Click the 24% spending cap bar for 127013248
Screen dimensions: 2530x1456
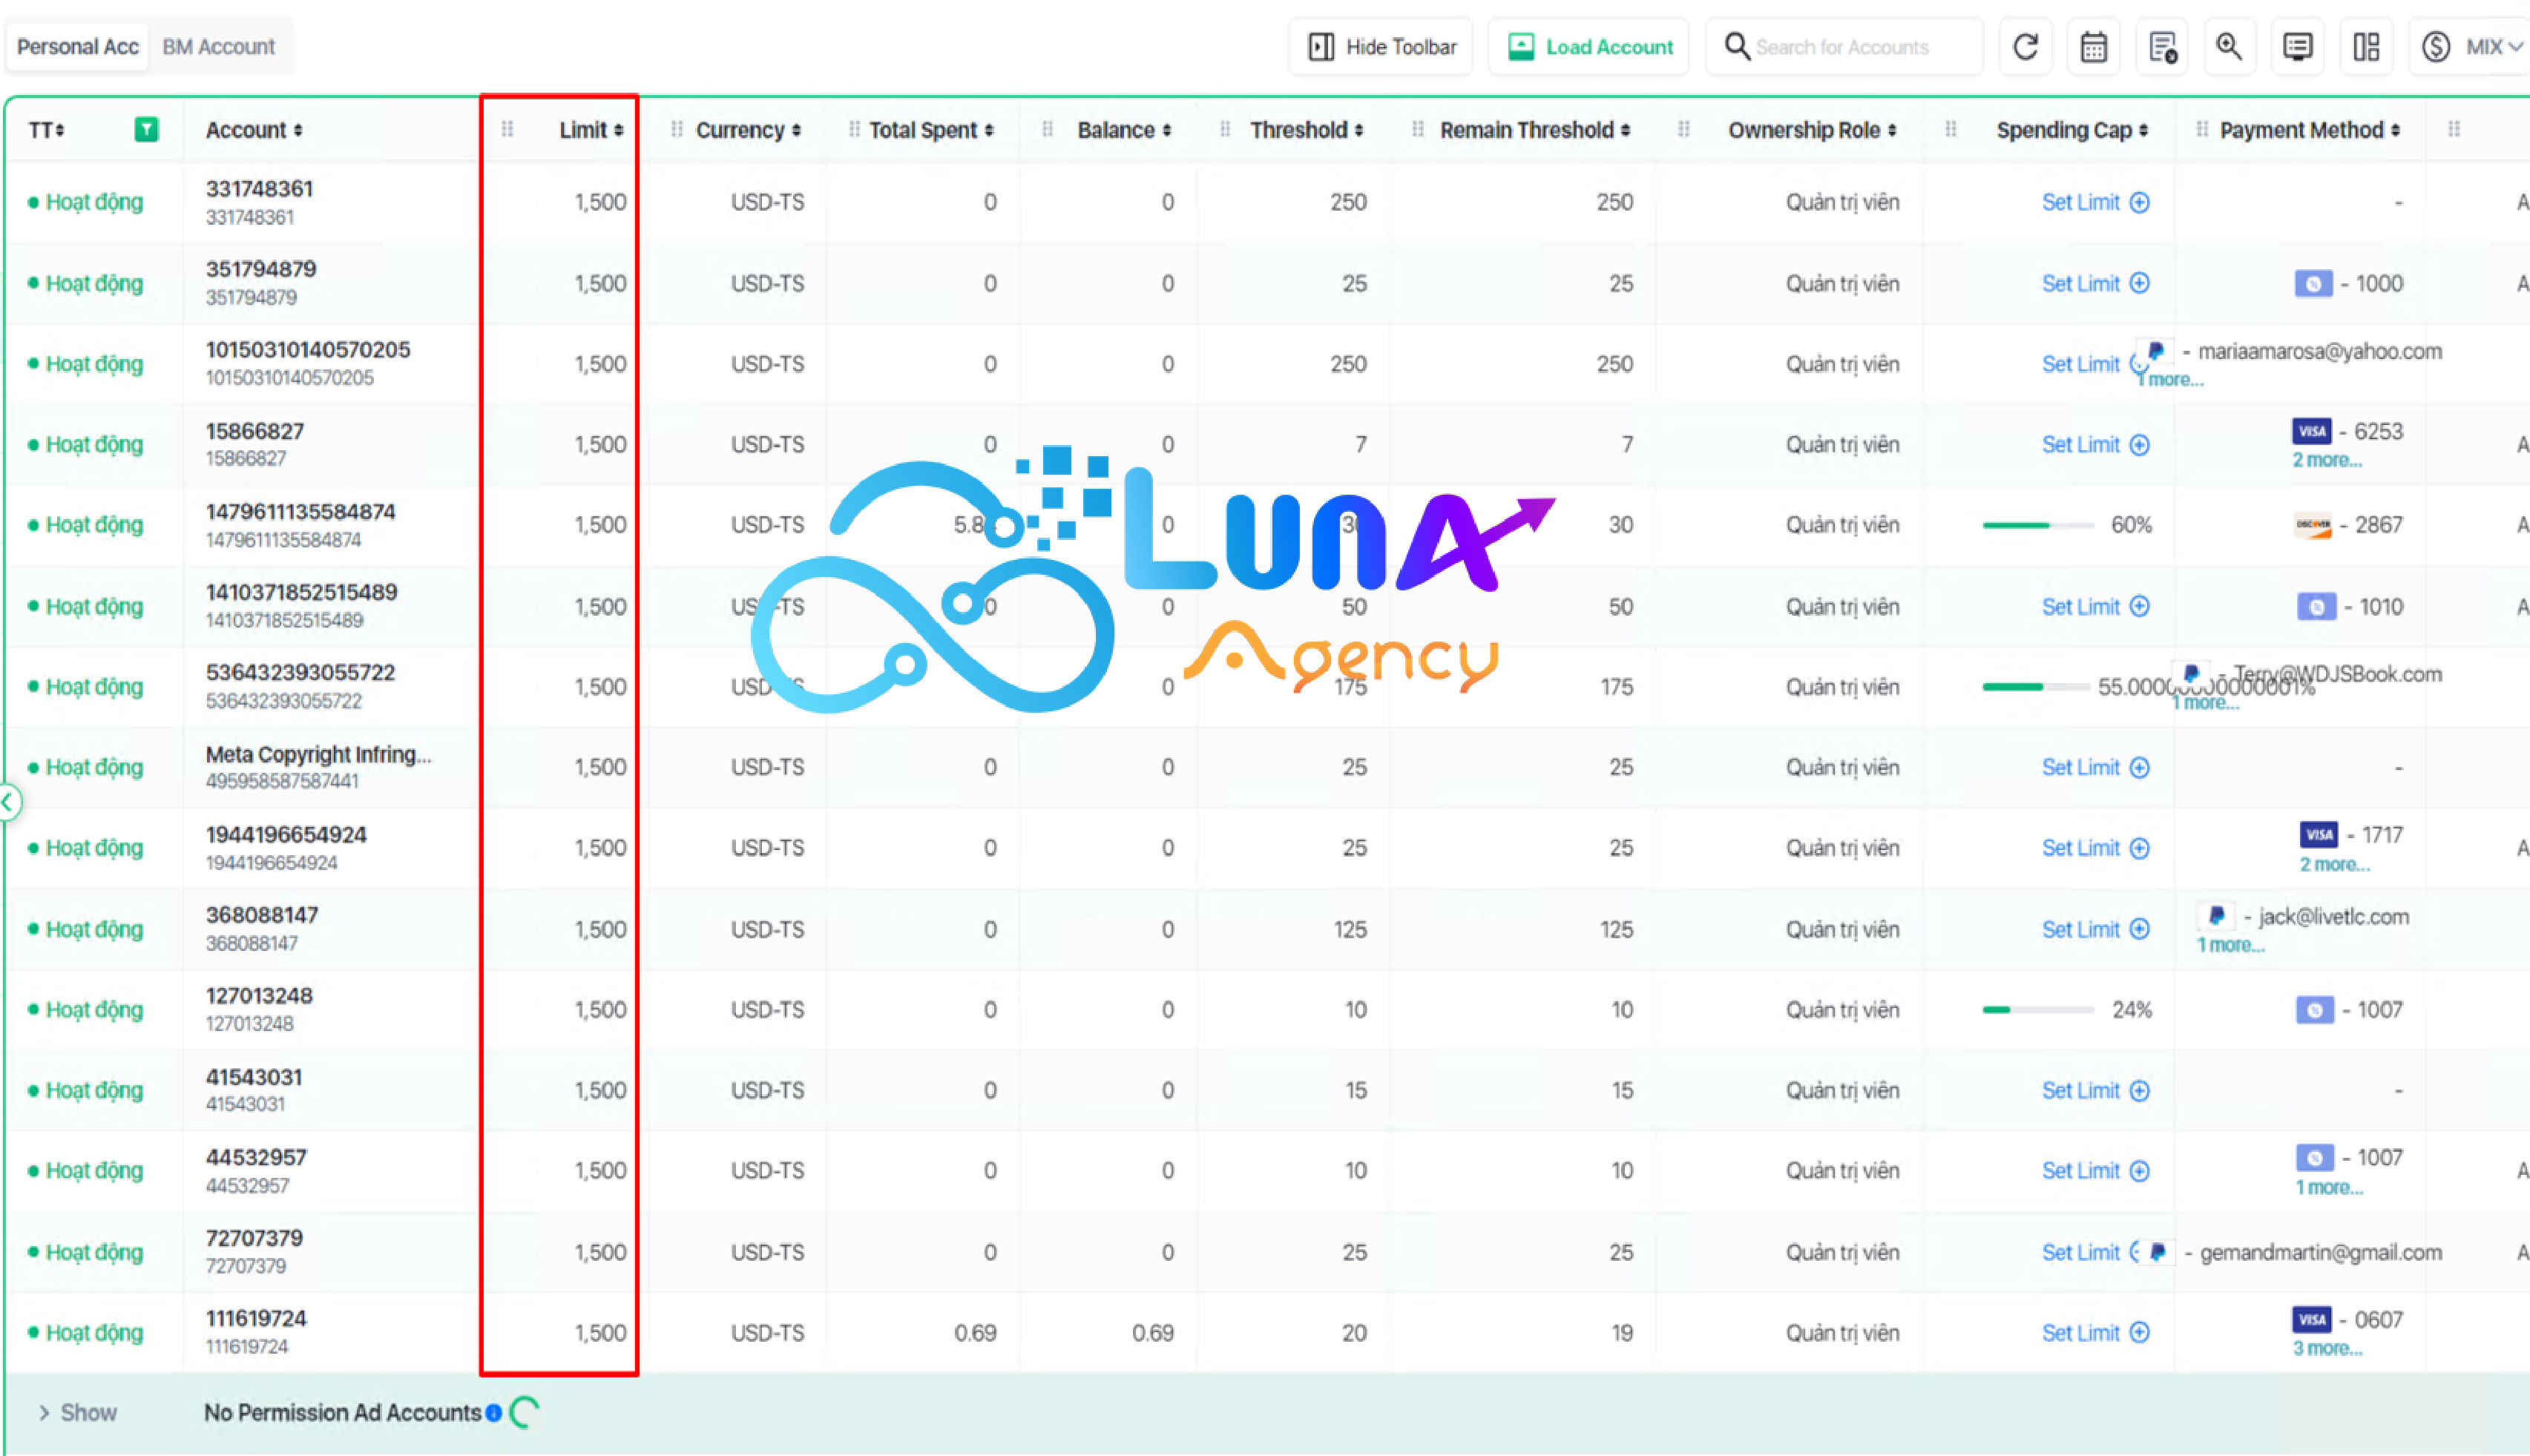pyautogui.click(x=2038, y=1010)
